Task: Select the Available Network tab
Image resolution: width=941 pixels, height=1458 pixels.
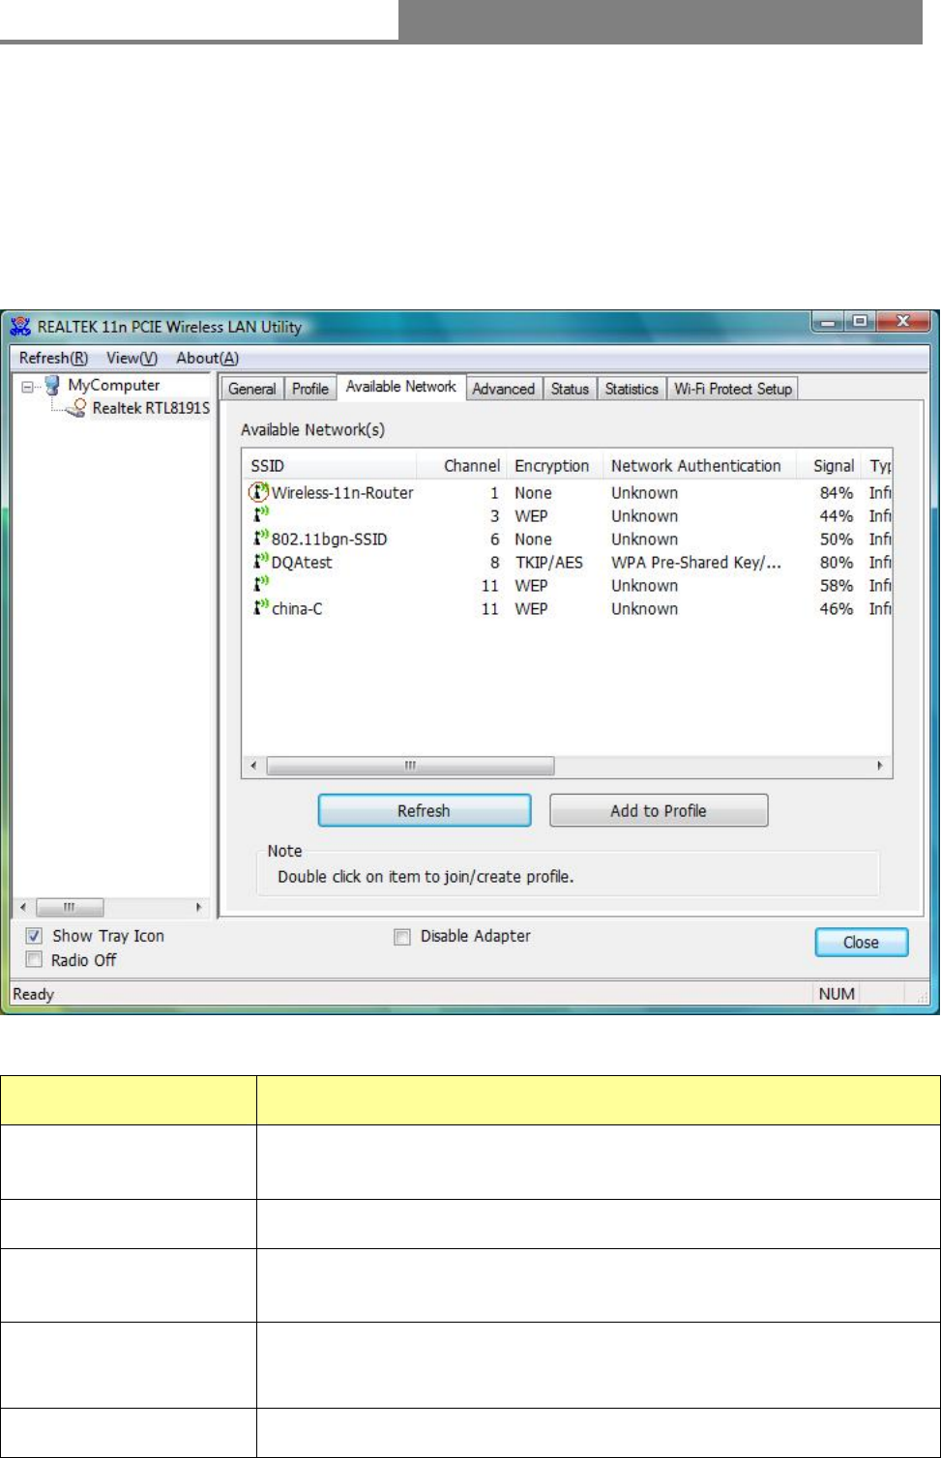Action: tap(401, 387)
